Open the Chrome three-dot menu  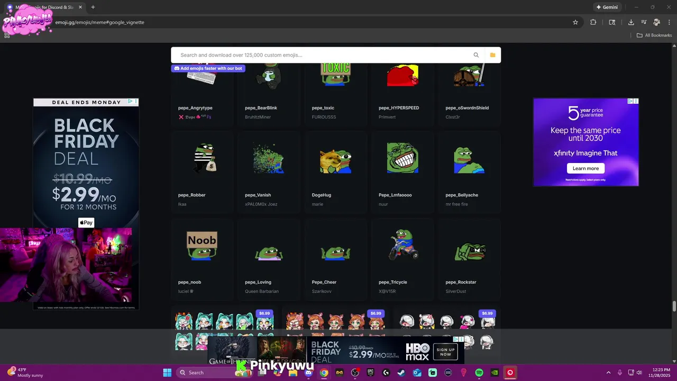(669, 22)
